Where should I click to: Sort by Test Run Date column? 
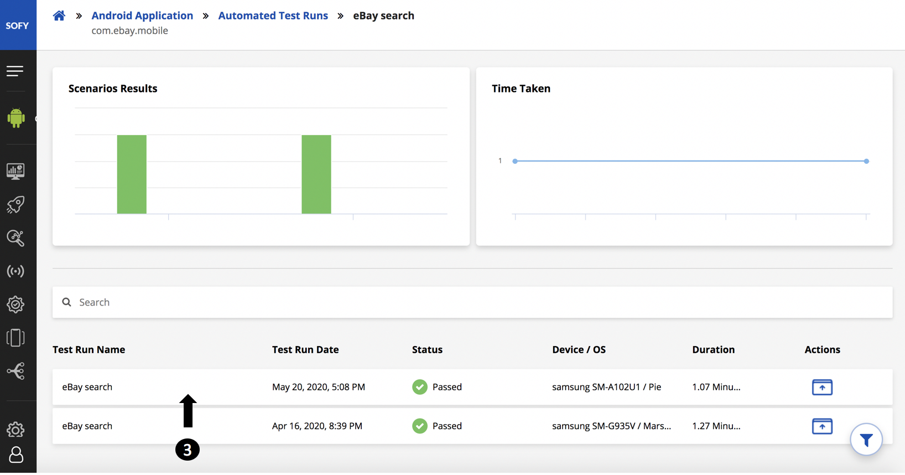305,350
